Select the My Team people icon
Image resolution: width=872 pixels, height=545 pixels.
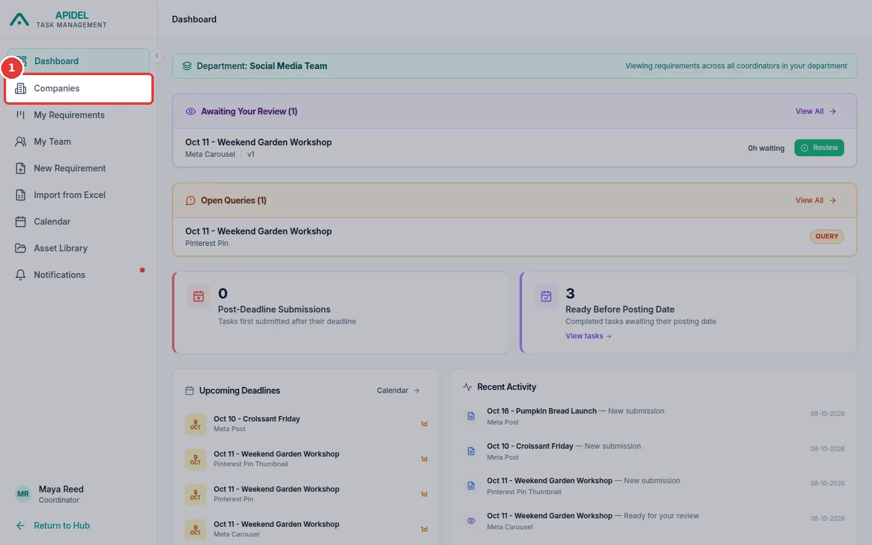pos(21,142)
